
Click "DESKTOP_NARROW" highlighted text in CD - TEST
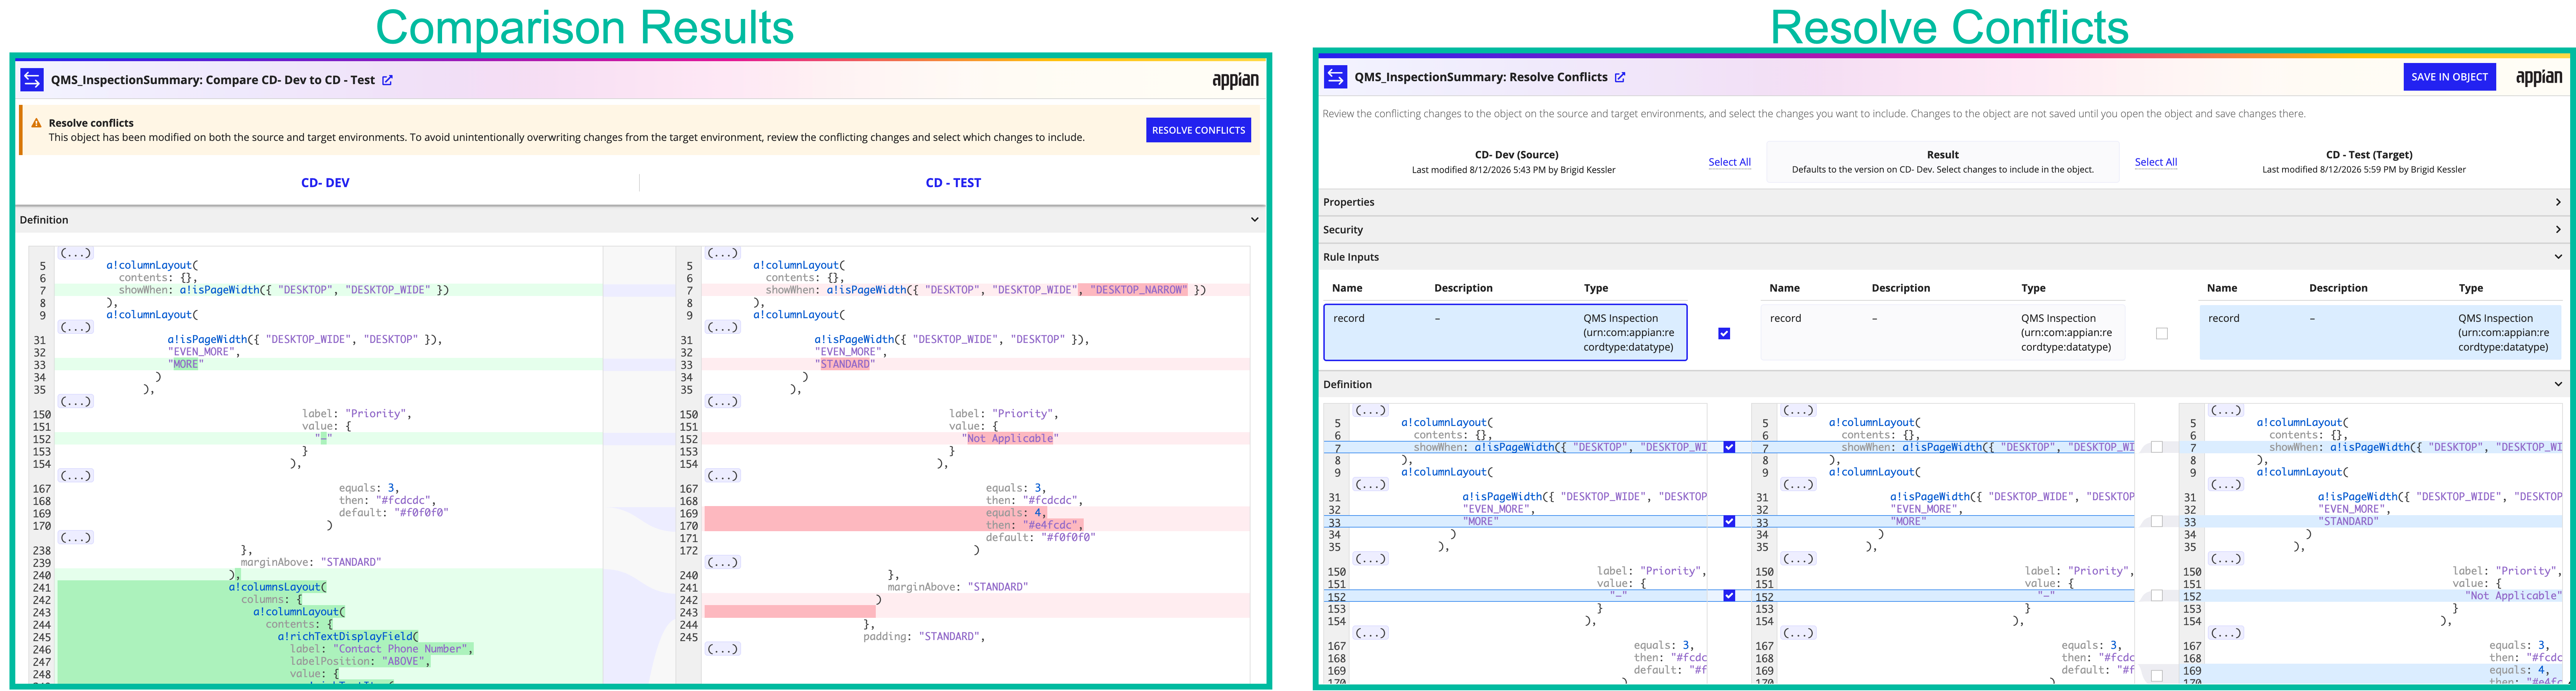tap(1138, 290)
